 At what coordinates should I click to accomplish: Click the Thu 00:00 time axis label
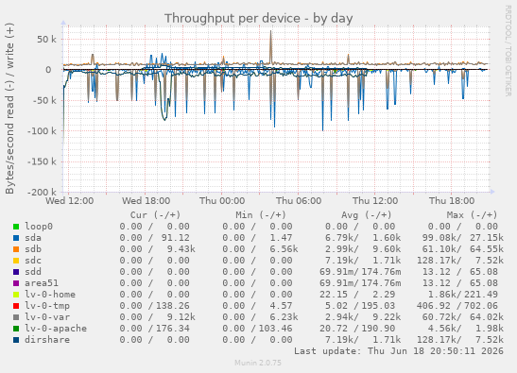pos(222,201)
